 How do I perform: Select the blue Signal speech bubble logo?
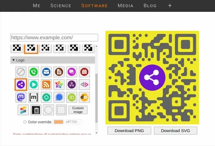tap(59, 97)
